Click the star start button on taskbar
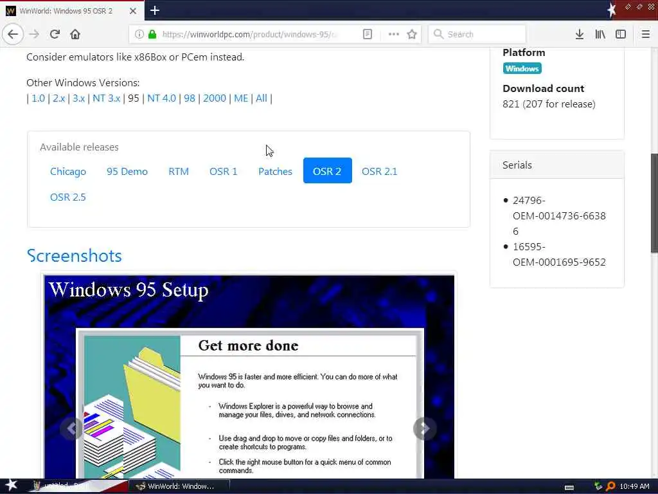The height and width of the screenshot is (494, 658). [10, 486]
